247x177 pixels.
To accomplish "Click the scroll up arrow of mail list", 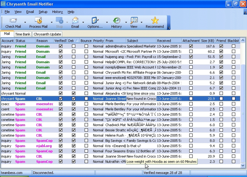I will point(243,40).
